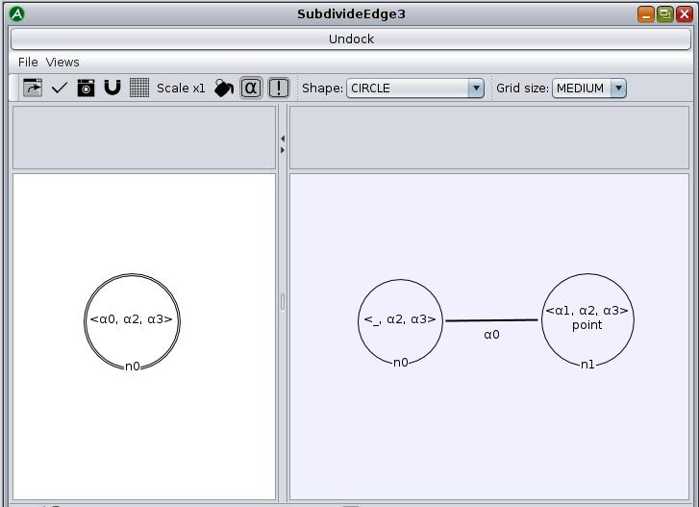Click the Undock button
The image size is (699, 507).
pos(351,39)
